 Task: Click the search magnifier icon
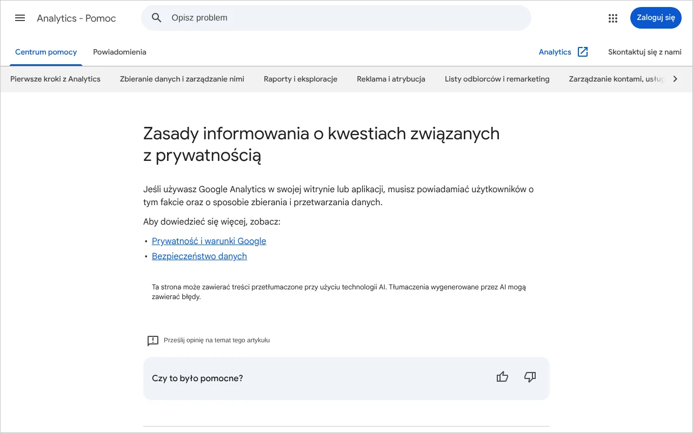point(157,18)
